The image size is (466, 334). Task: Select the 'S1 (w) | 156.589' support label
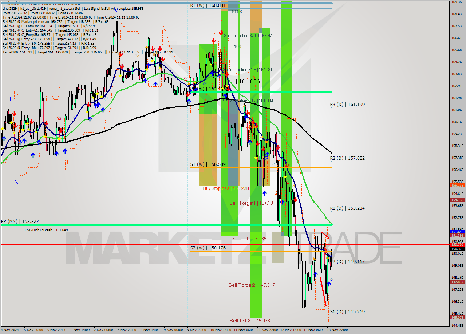tap(208, 164)
